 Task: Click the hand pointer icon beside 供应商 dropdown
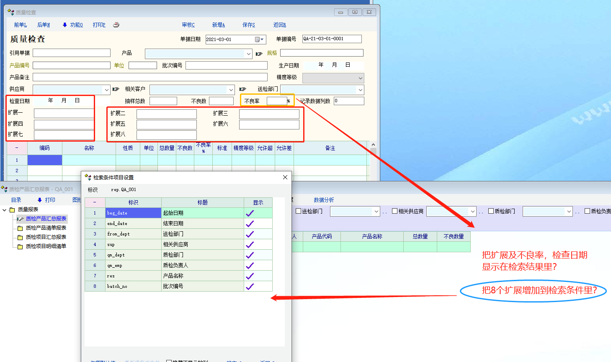tap(116, 89)
